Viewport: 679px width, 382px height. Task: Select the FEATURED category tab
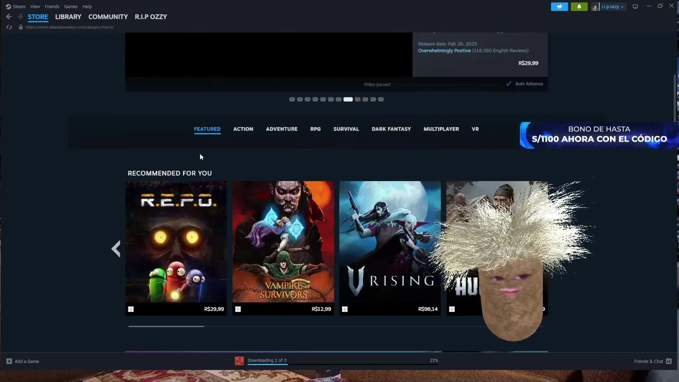[207, 129]
